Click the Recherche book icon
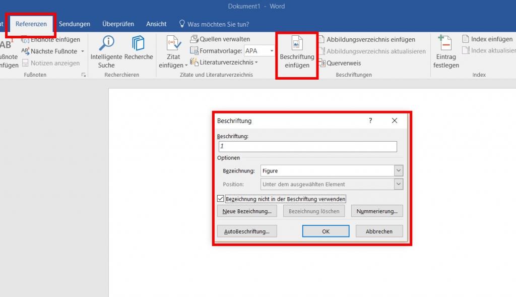516x297 pixels. (x=138, y=43)
